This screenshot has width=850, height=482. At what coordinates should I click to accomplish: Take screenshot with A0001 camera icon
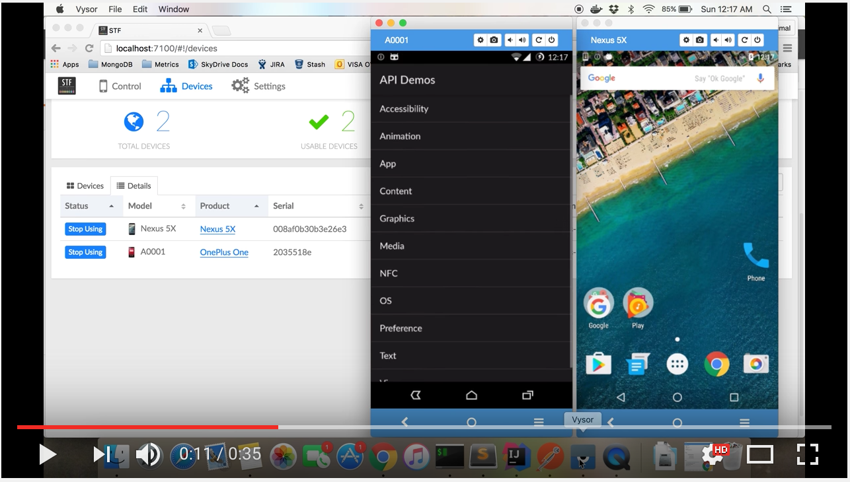click(494, 40)
